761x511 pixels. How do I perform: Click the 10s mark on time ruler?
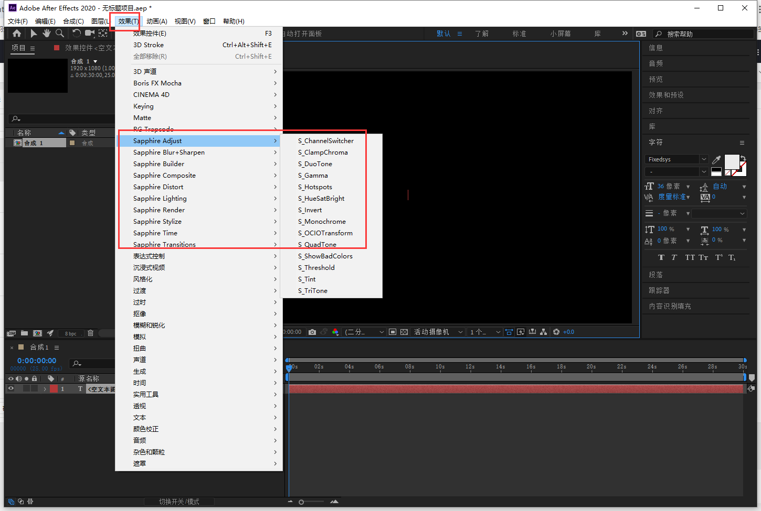(440, 366)
